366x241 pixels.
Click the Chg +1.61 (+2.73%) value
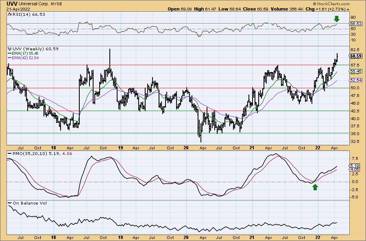pyautogui.click(x=326, y=9)
